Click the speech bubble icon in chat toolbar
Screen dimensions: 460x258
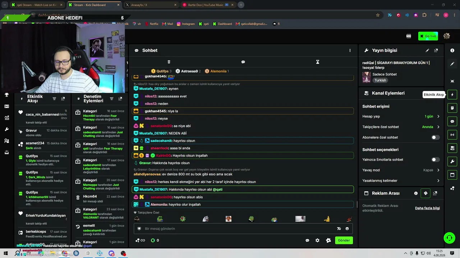[243, 62]
